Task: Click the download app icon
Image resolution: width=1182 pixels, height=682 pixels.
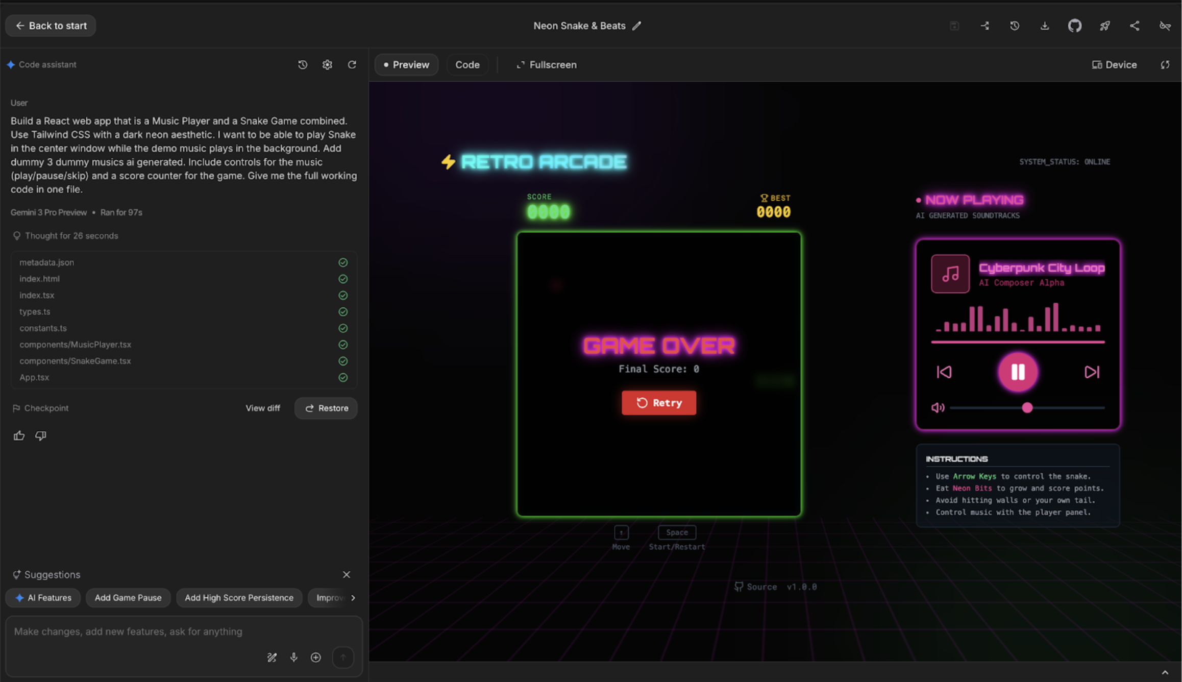Action: (x=1045, y=26)
